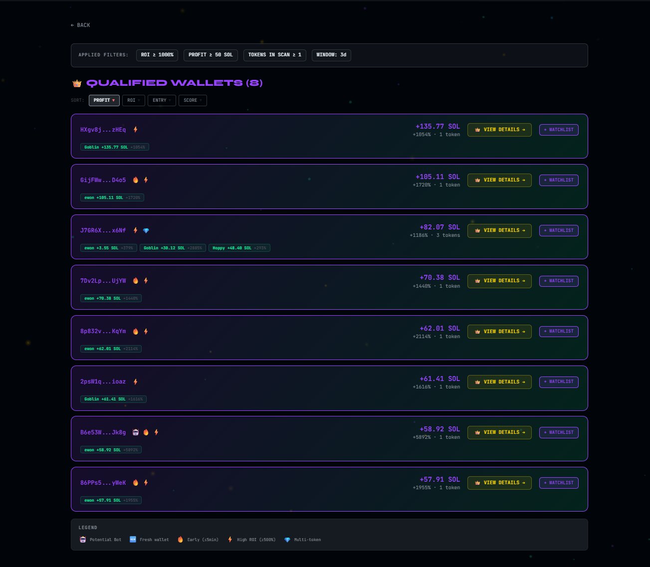This screenshot has width=650, height=567.
Task: Click the Hoppy +48.40 SOL token chip
Action: (x=239, y=248)
